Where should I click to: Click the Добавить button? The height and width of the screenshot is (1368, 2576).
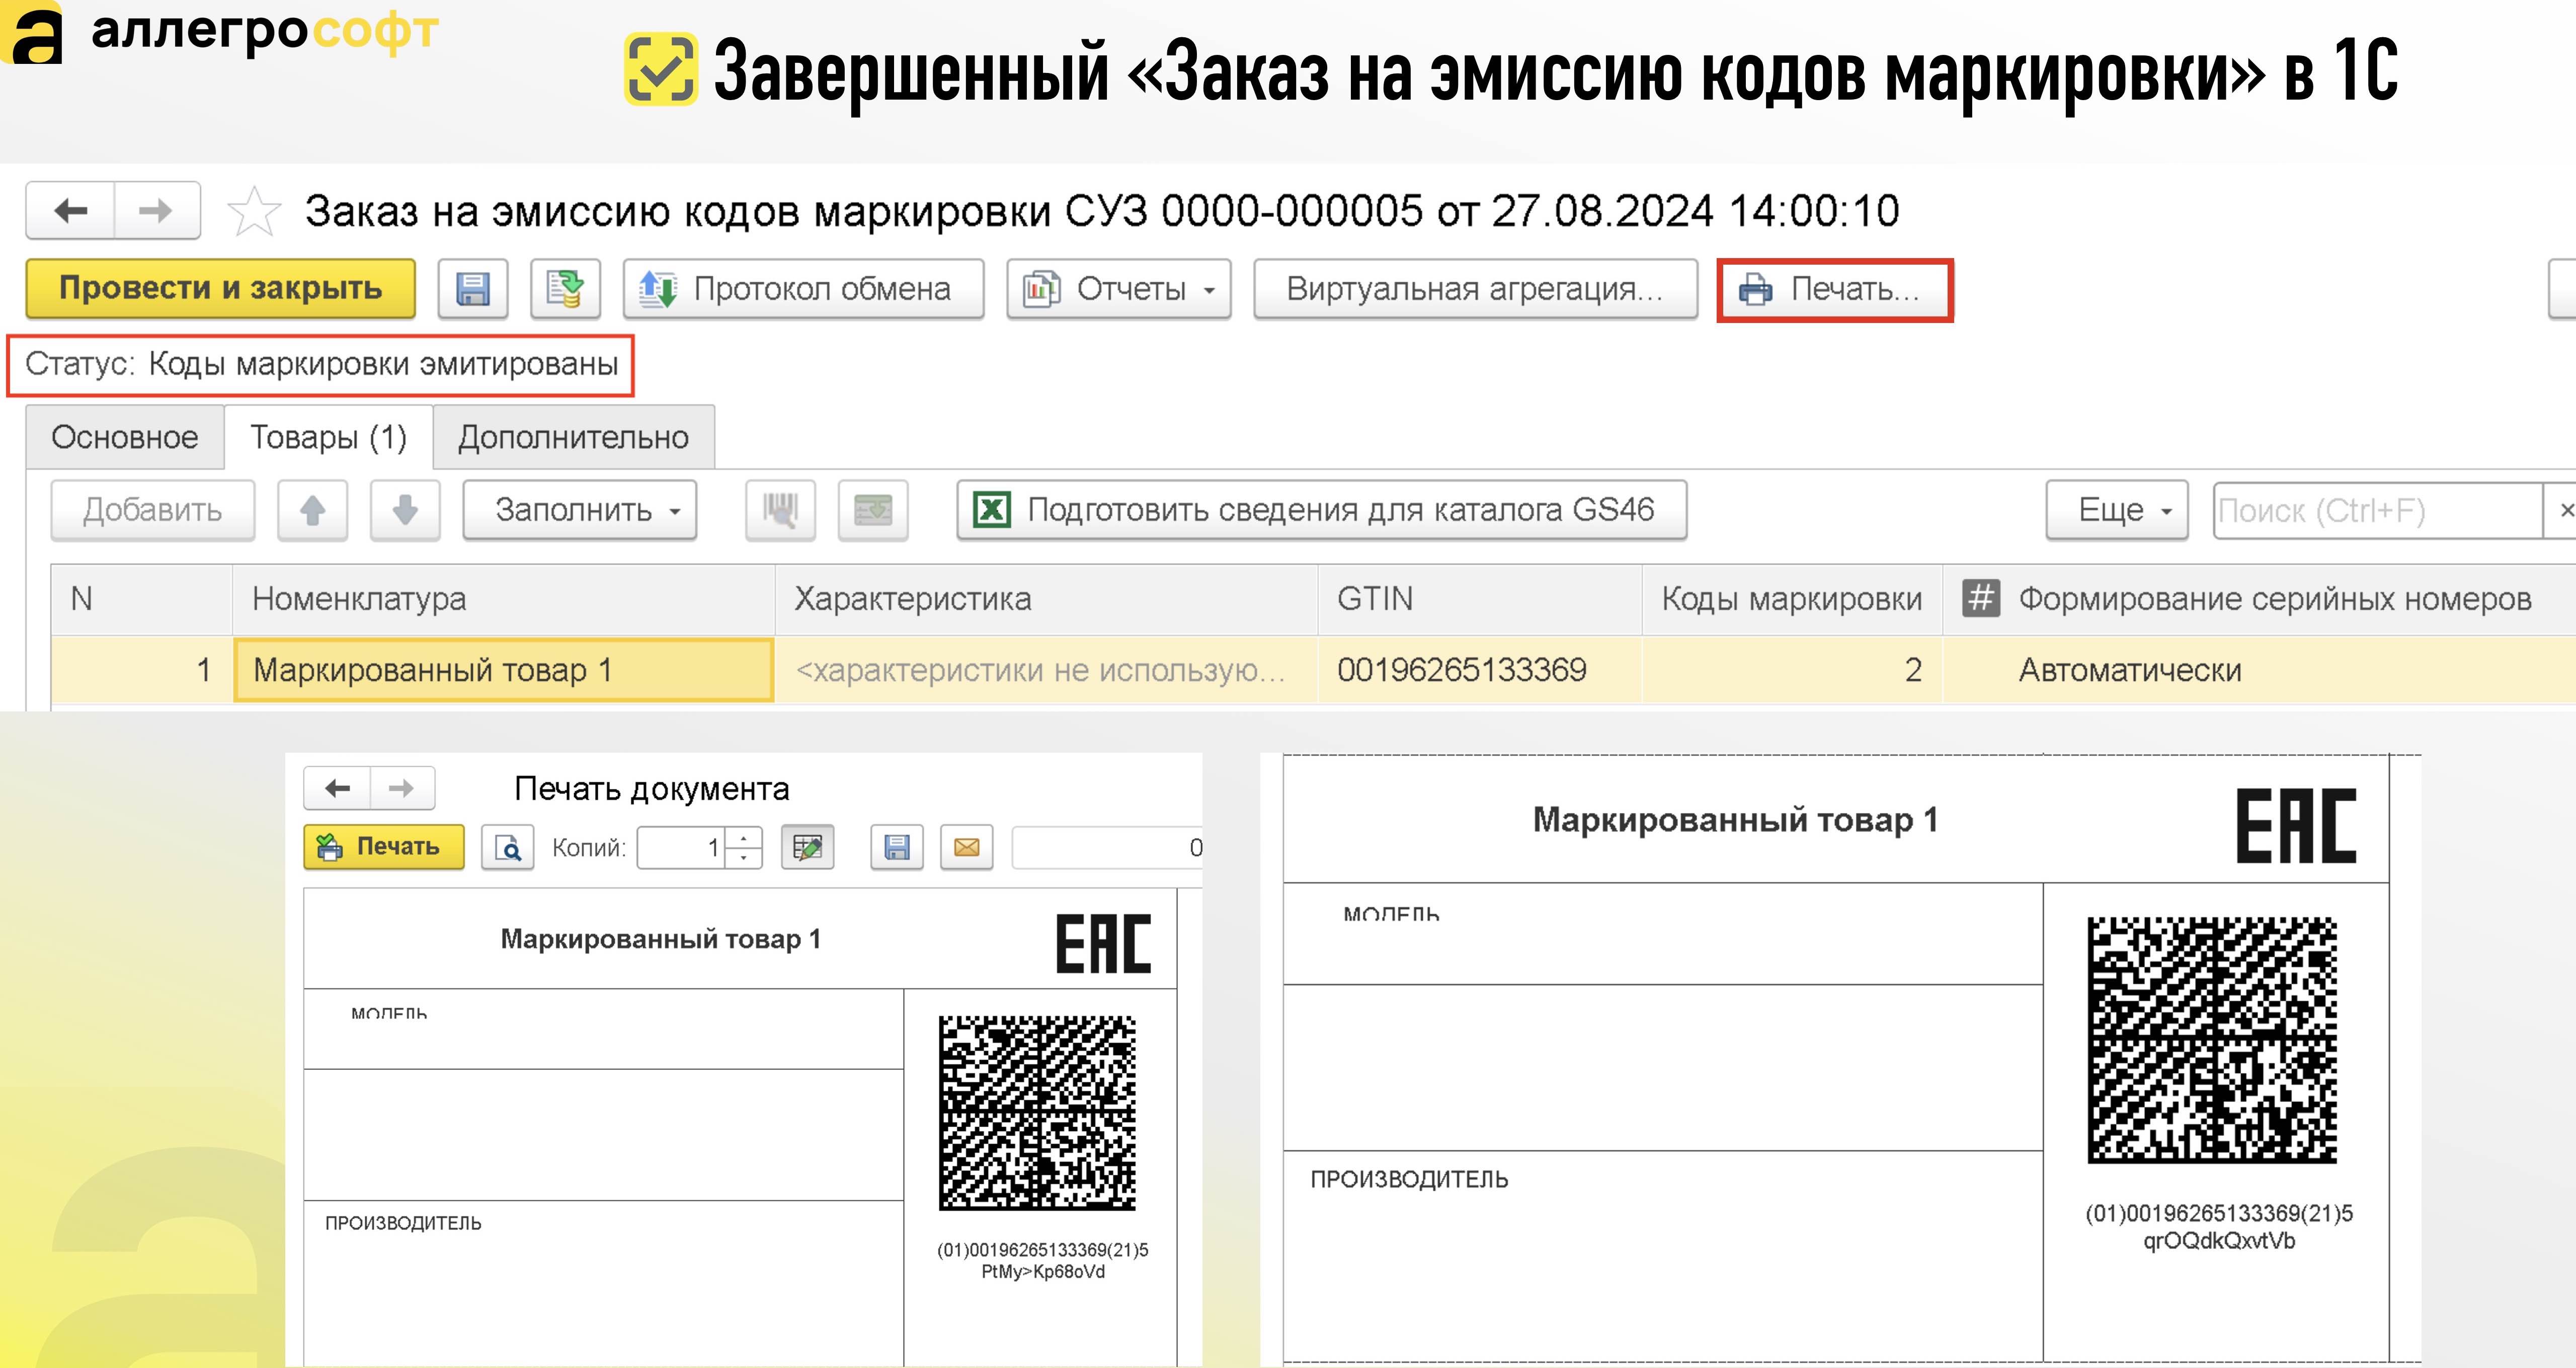pyautogui.click(x=152, y=510)
